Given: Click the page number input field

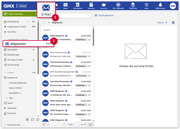Looking at the screenshot, I should (77, 124).
